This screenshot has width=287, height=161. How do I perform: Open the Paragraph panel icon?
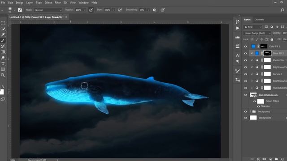point(238,61)
